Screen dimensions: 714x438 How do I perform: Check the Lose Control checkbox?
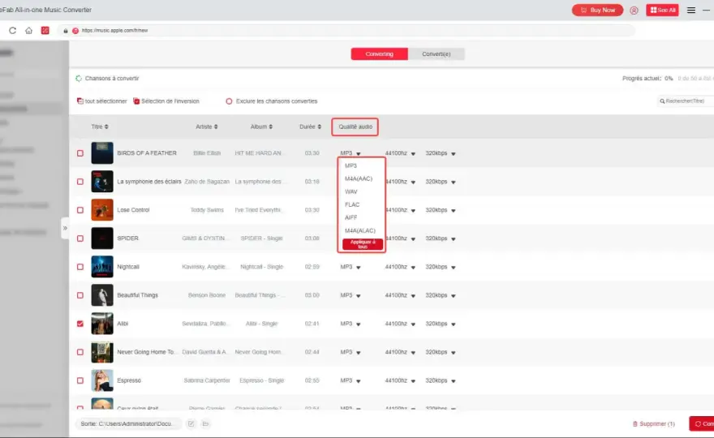click(x=80, y=210)
